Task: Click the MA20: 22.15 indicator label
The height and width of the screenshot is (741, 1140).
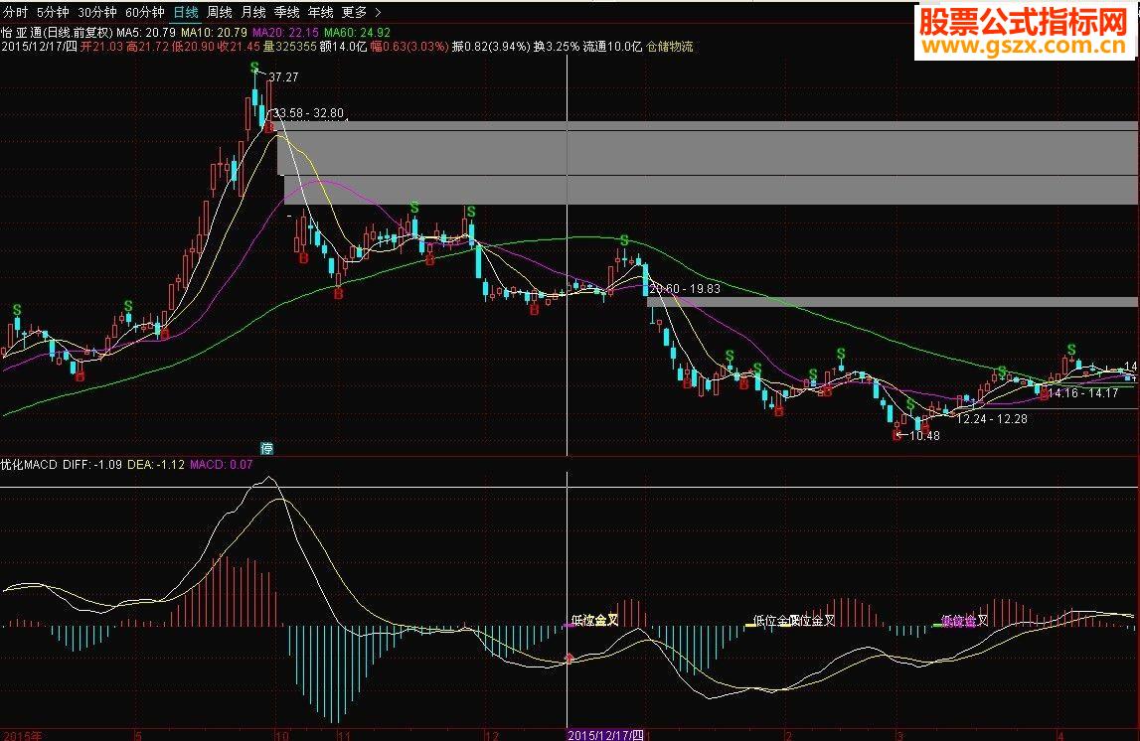Action: click(x=285, y=33)
